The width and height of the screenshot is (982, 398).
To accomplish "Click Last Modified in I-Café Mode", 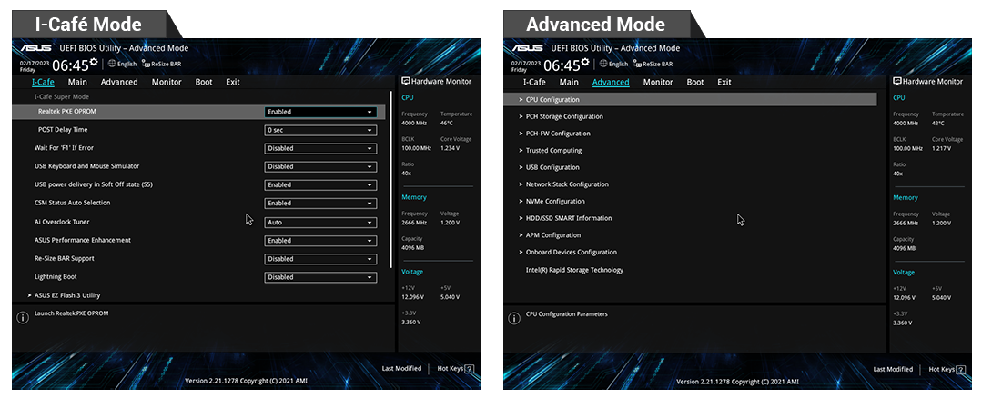I will pyautogui.click(x=401, y=369).
